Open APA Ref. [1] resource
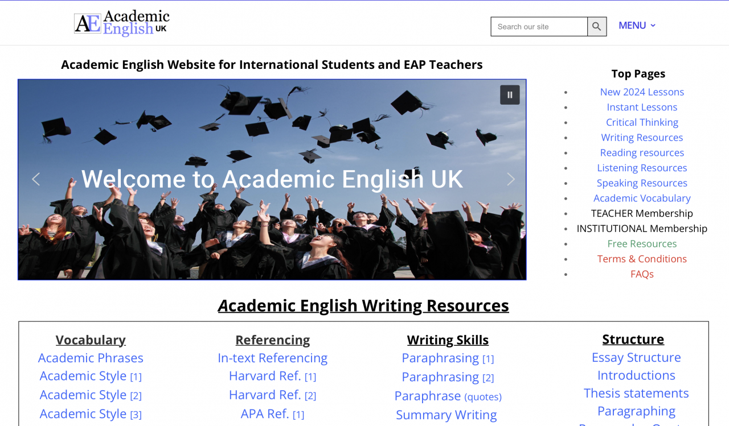This screenshot has width=729, height=426. click(x=272, y=413)
